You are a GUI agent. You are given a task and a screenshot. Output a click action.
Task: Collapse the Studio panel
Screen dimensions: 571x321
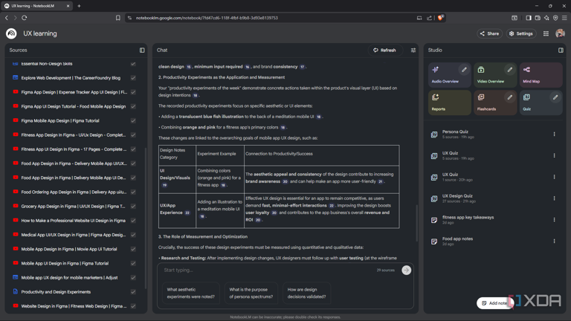[x=561, y=51]
